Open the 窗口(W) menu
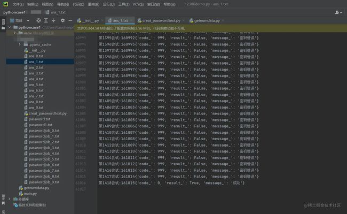The height and width of the screenshot is (214, 347). (153, 4)
